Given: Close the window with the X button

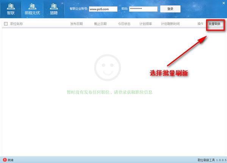Looking at the screenshot, I should click(224, 3).
